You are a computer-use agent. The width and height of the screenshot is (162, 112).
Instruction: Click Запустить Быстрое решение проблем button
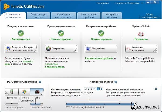point(21,49)
